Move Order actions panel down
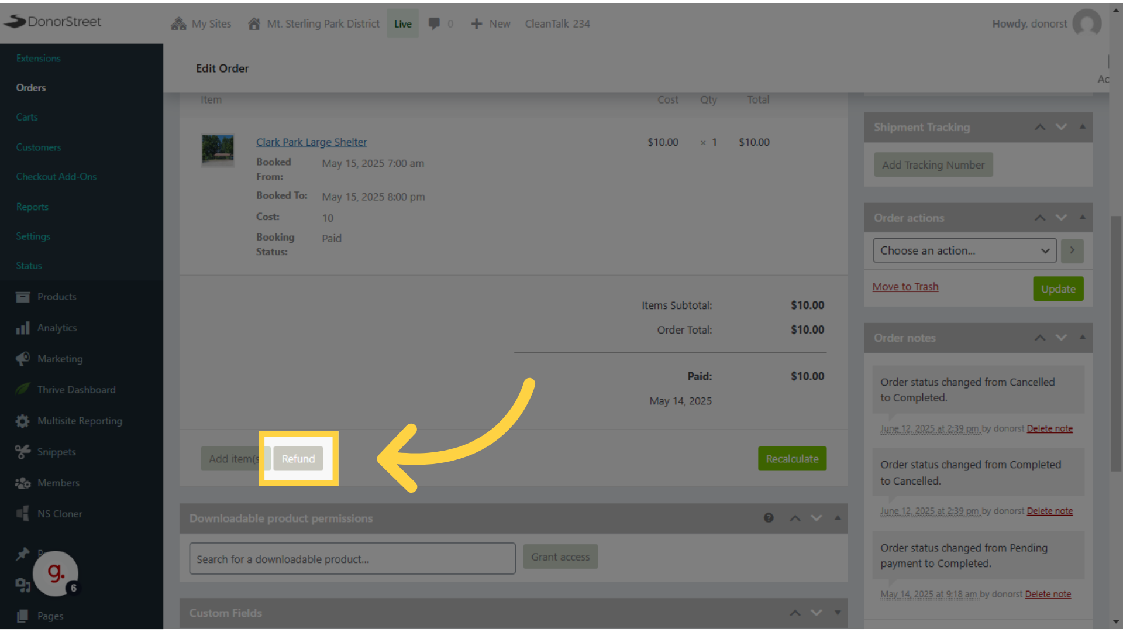Viewport: 1123px width, 632px height. 1061,218
